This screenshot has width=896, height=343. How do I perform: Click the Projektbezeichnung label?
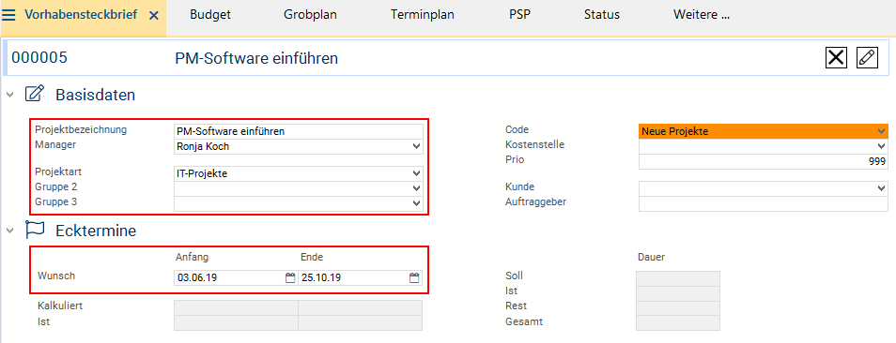click(81, 129)
